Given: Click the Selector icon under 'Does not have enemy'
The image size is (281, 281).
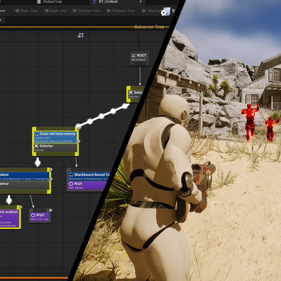Looking at the screenshot, I should click(37, 146).
